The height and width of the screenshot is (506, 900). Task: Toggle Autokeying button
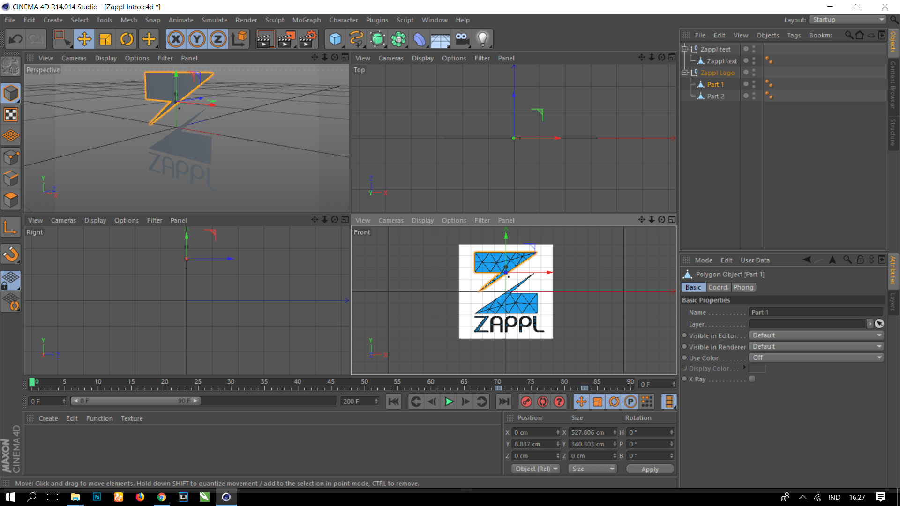(543, 402)
